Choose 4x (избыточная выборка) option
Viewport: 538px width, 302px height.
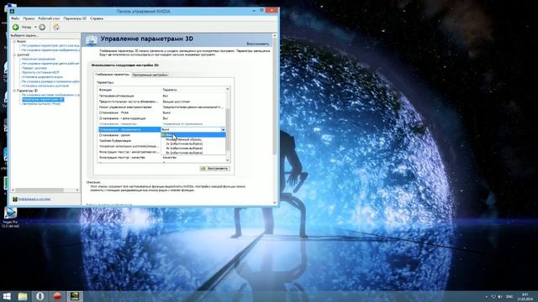pyautogui.click(x=193, y=148)
